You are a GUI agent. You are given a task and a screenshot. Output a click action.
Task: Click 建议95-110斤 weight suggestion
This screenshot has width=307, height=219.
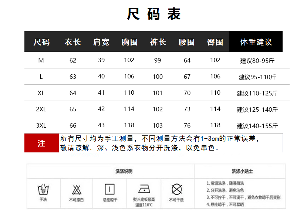tap(257, 77)
